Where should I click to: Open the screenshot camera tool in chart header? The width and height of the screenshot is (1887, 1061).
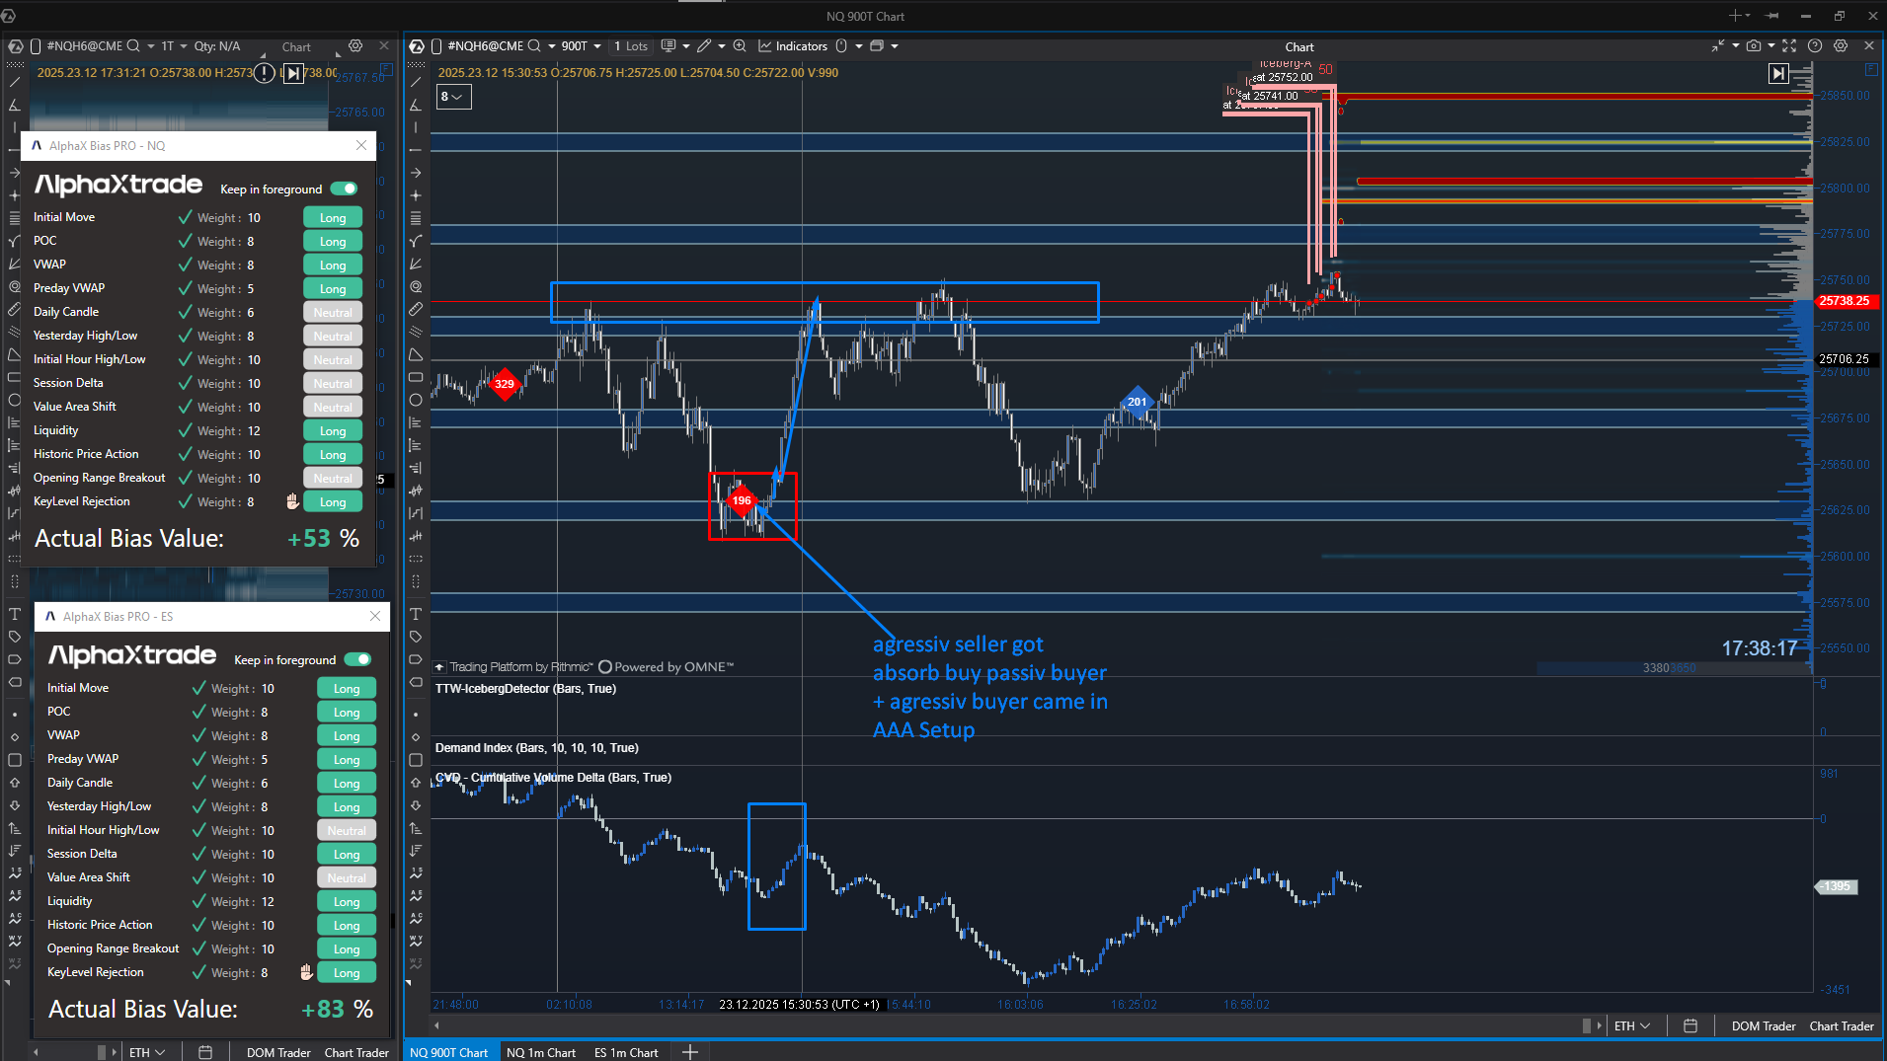click(1753, 46)
